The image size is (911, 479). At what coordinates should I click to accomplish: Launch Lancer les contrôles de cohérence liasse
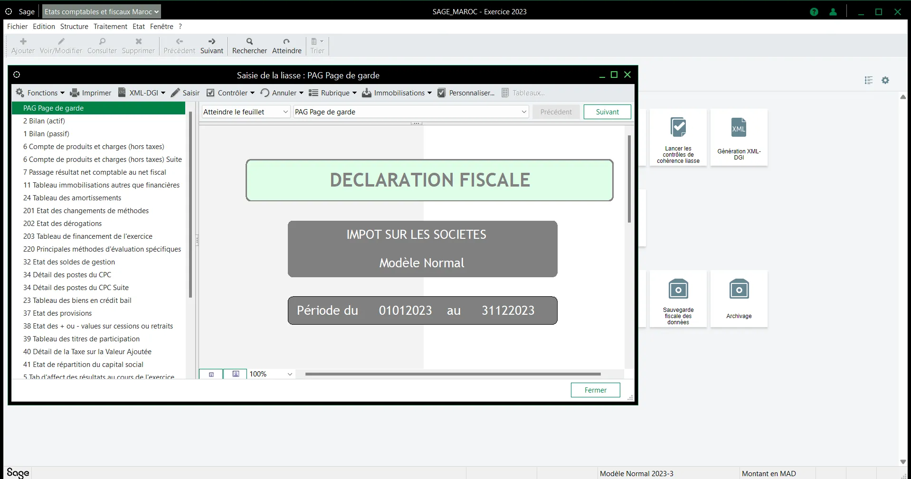(678, 138)
